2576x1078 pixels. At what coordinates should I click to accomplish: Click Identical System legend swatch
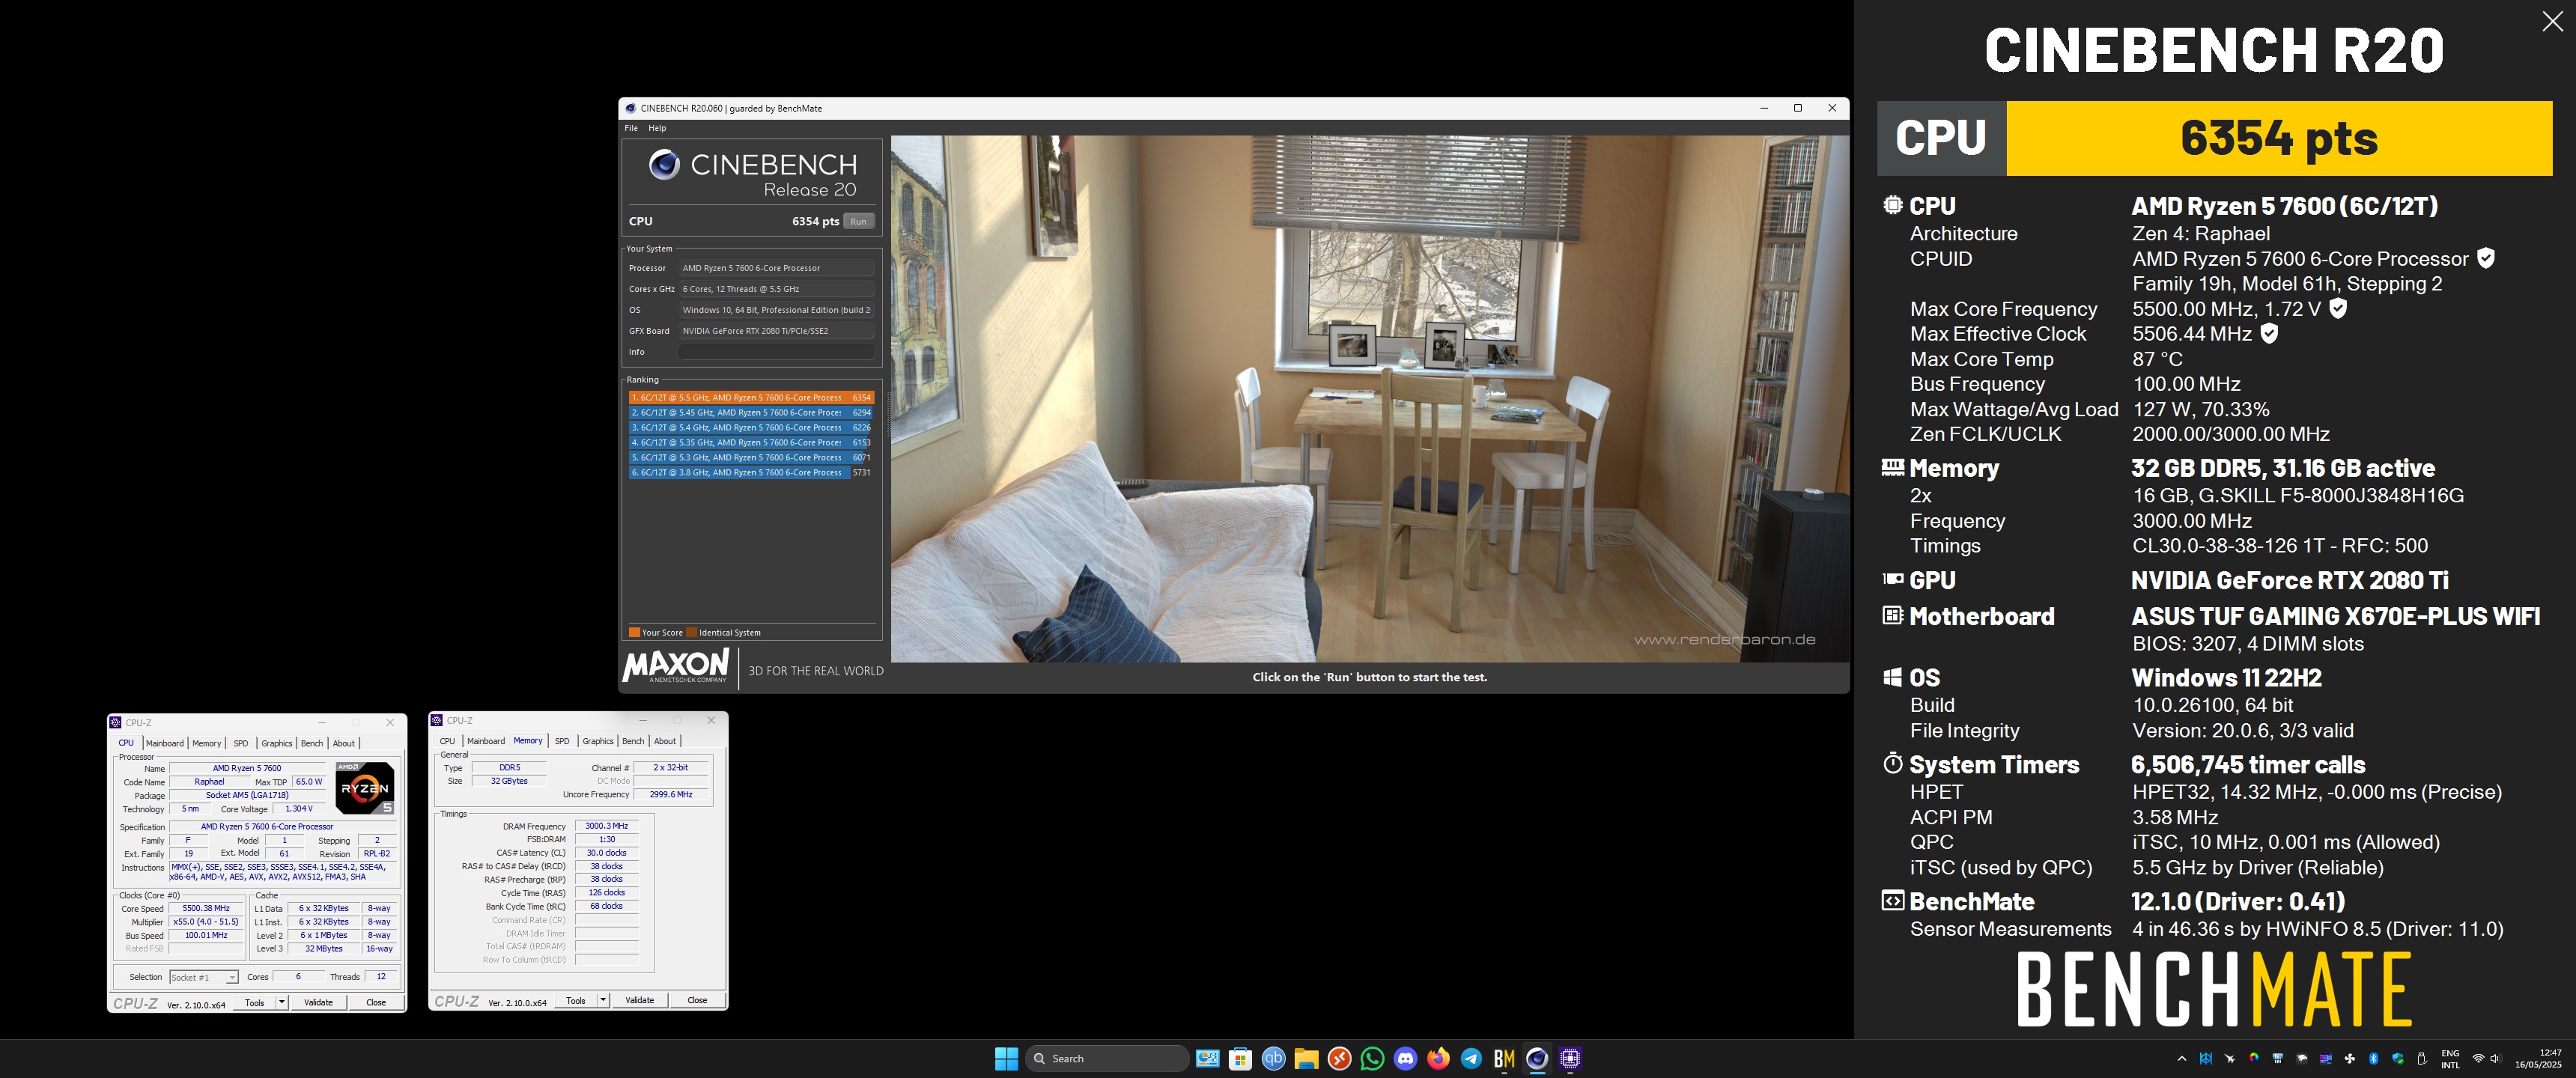[691, 632]
